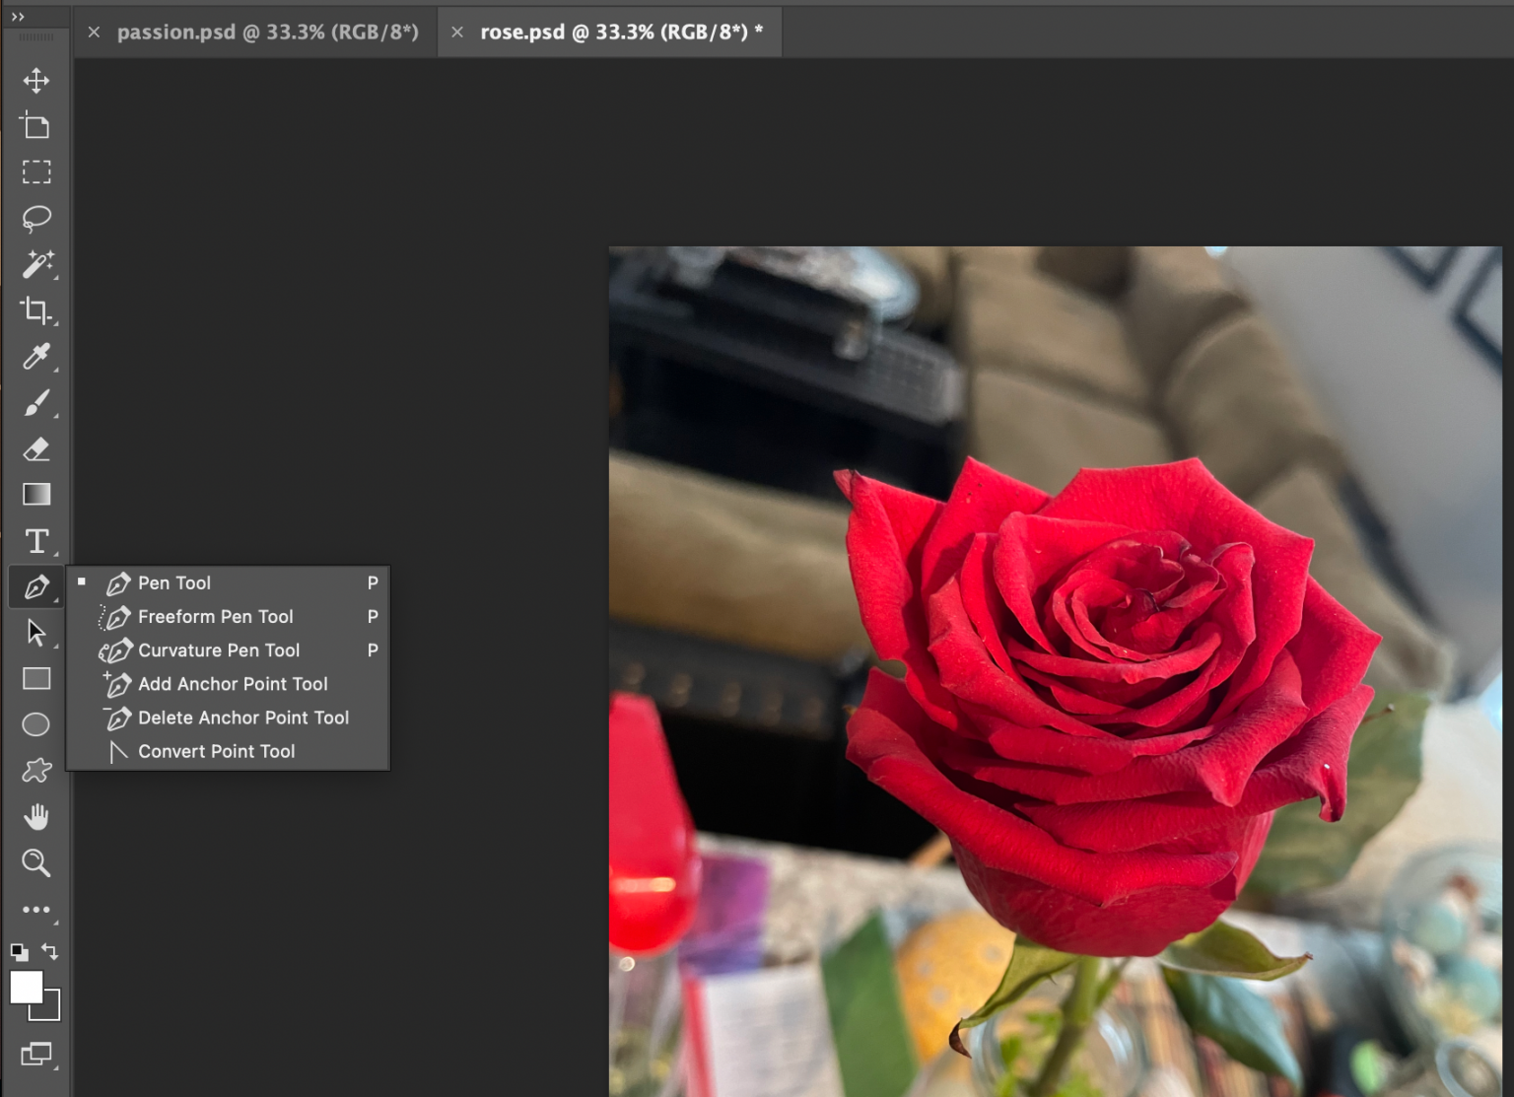1514x1097 pixels.
Task: Select the Brush tool
Action: tap(36, 402)
